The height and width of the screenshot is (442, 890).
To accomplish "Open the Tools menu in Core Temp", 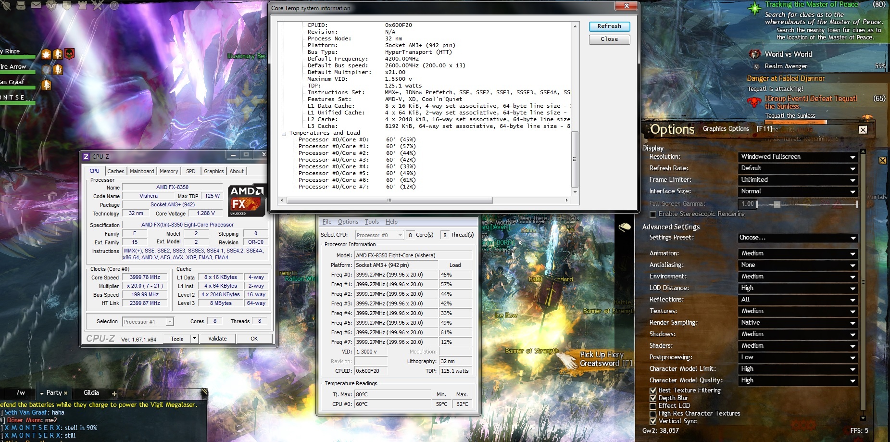I will 372,222.
